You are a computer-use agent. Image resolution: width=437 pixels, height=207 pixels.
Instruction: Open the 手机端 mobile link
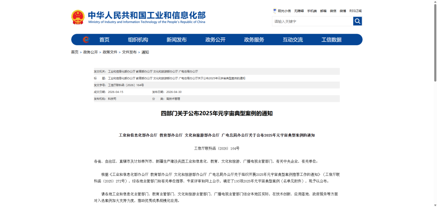(312, 11)
